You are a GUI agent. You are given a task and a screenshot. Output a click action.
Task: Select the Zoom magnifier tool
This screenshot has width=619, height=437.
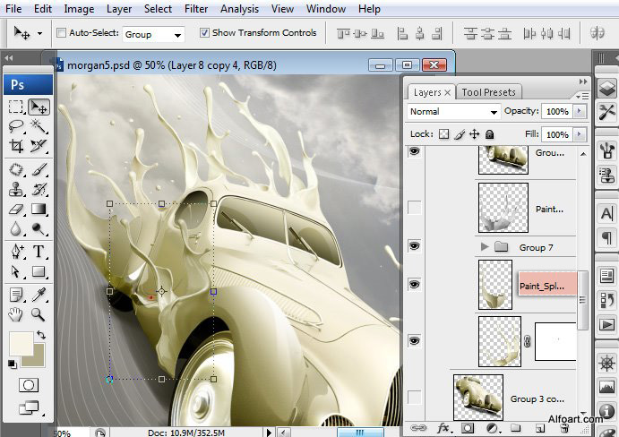tap(39, 314)
